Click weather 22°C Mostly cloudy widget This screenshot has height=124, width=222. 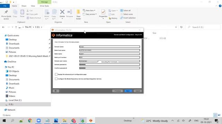154,121
